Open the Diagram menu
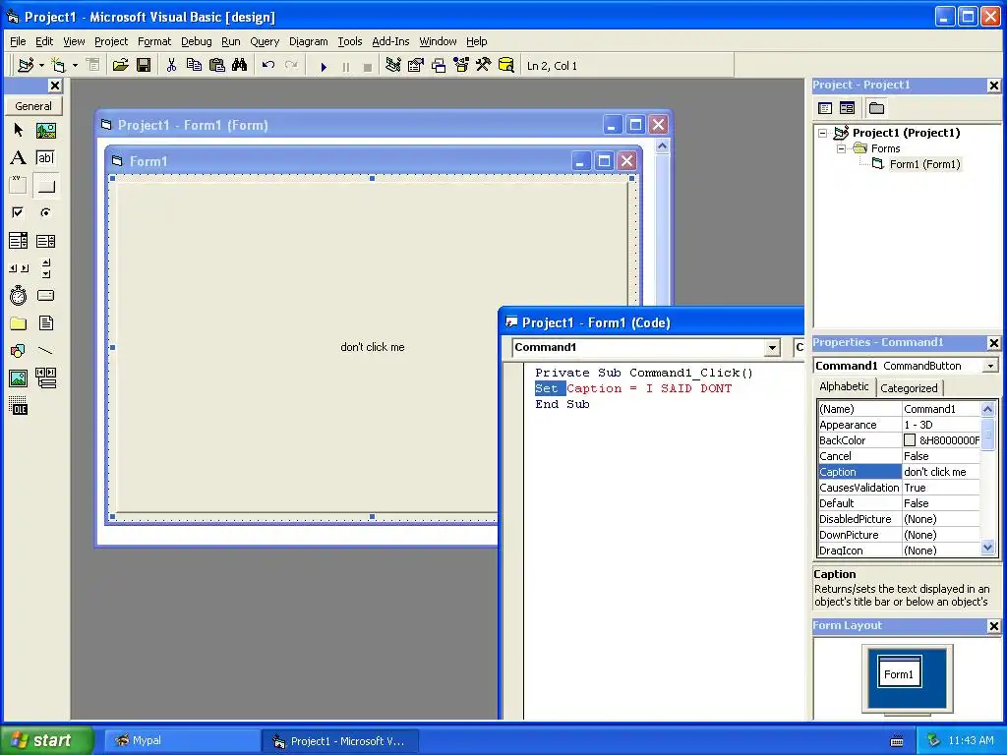Screen dimensions: 1007x755 pos(308,41)
